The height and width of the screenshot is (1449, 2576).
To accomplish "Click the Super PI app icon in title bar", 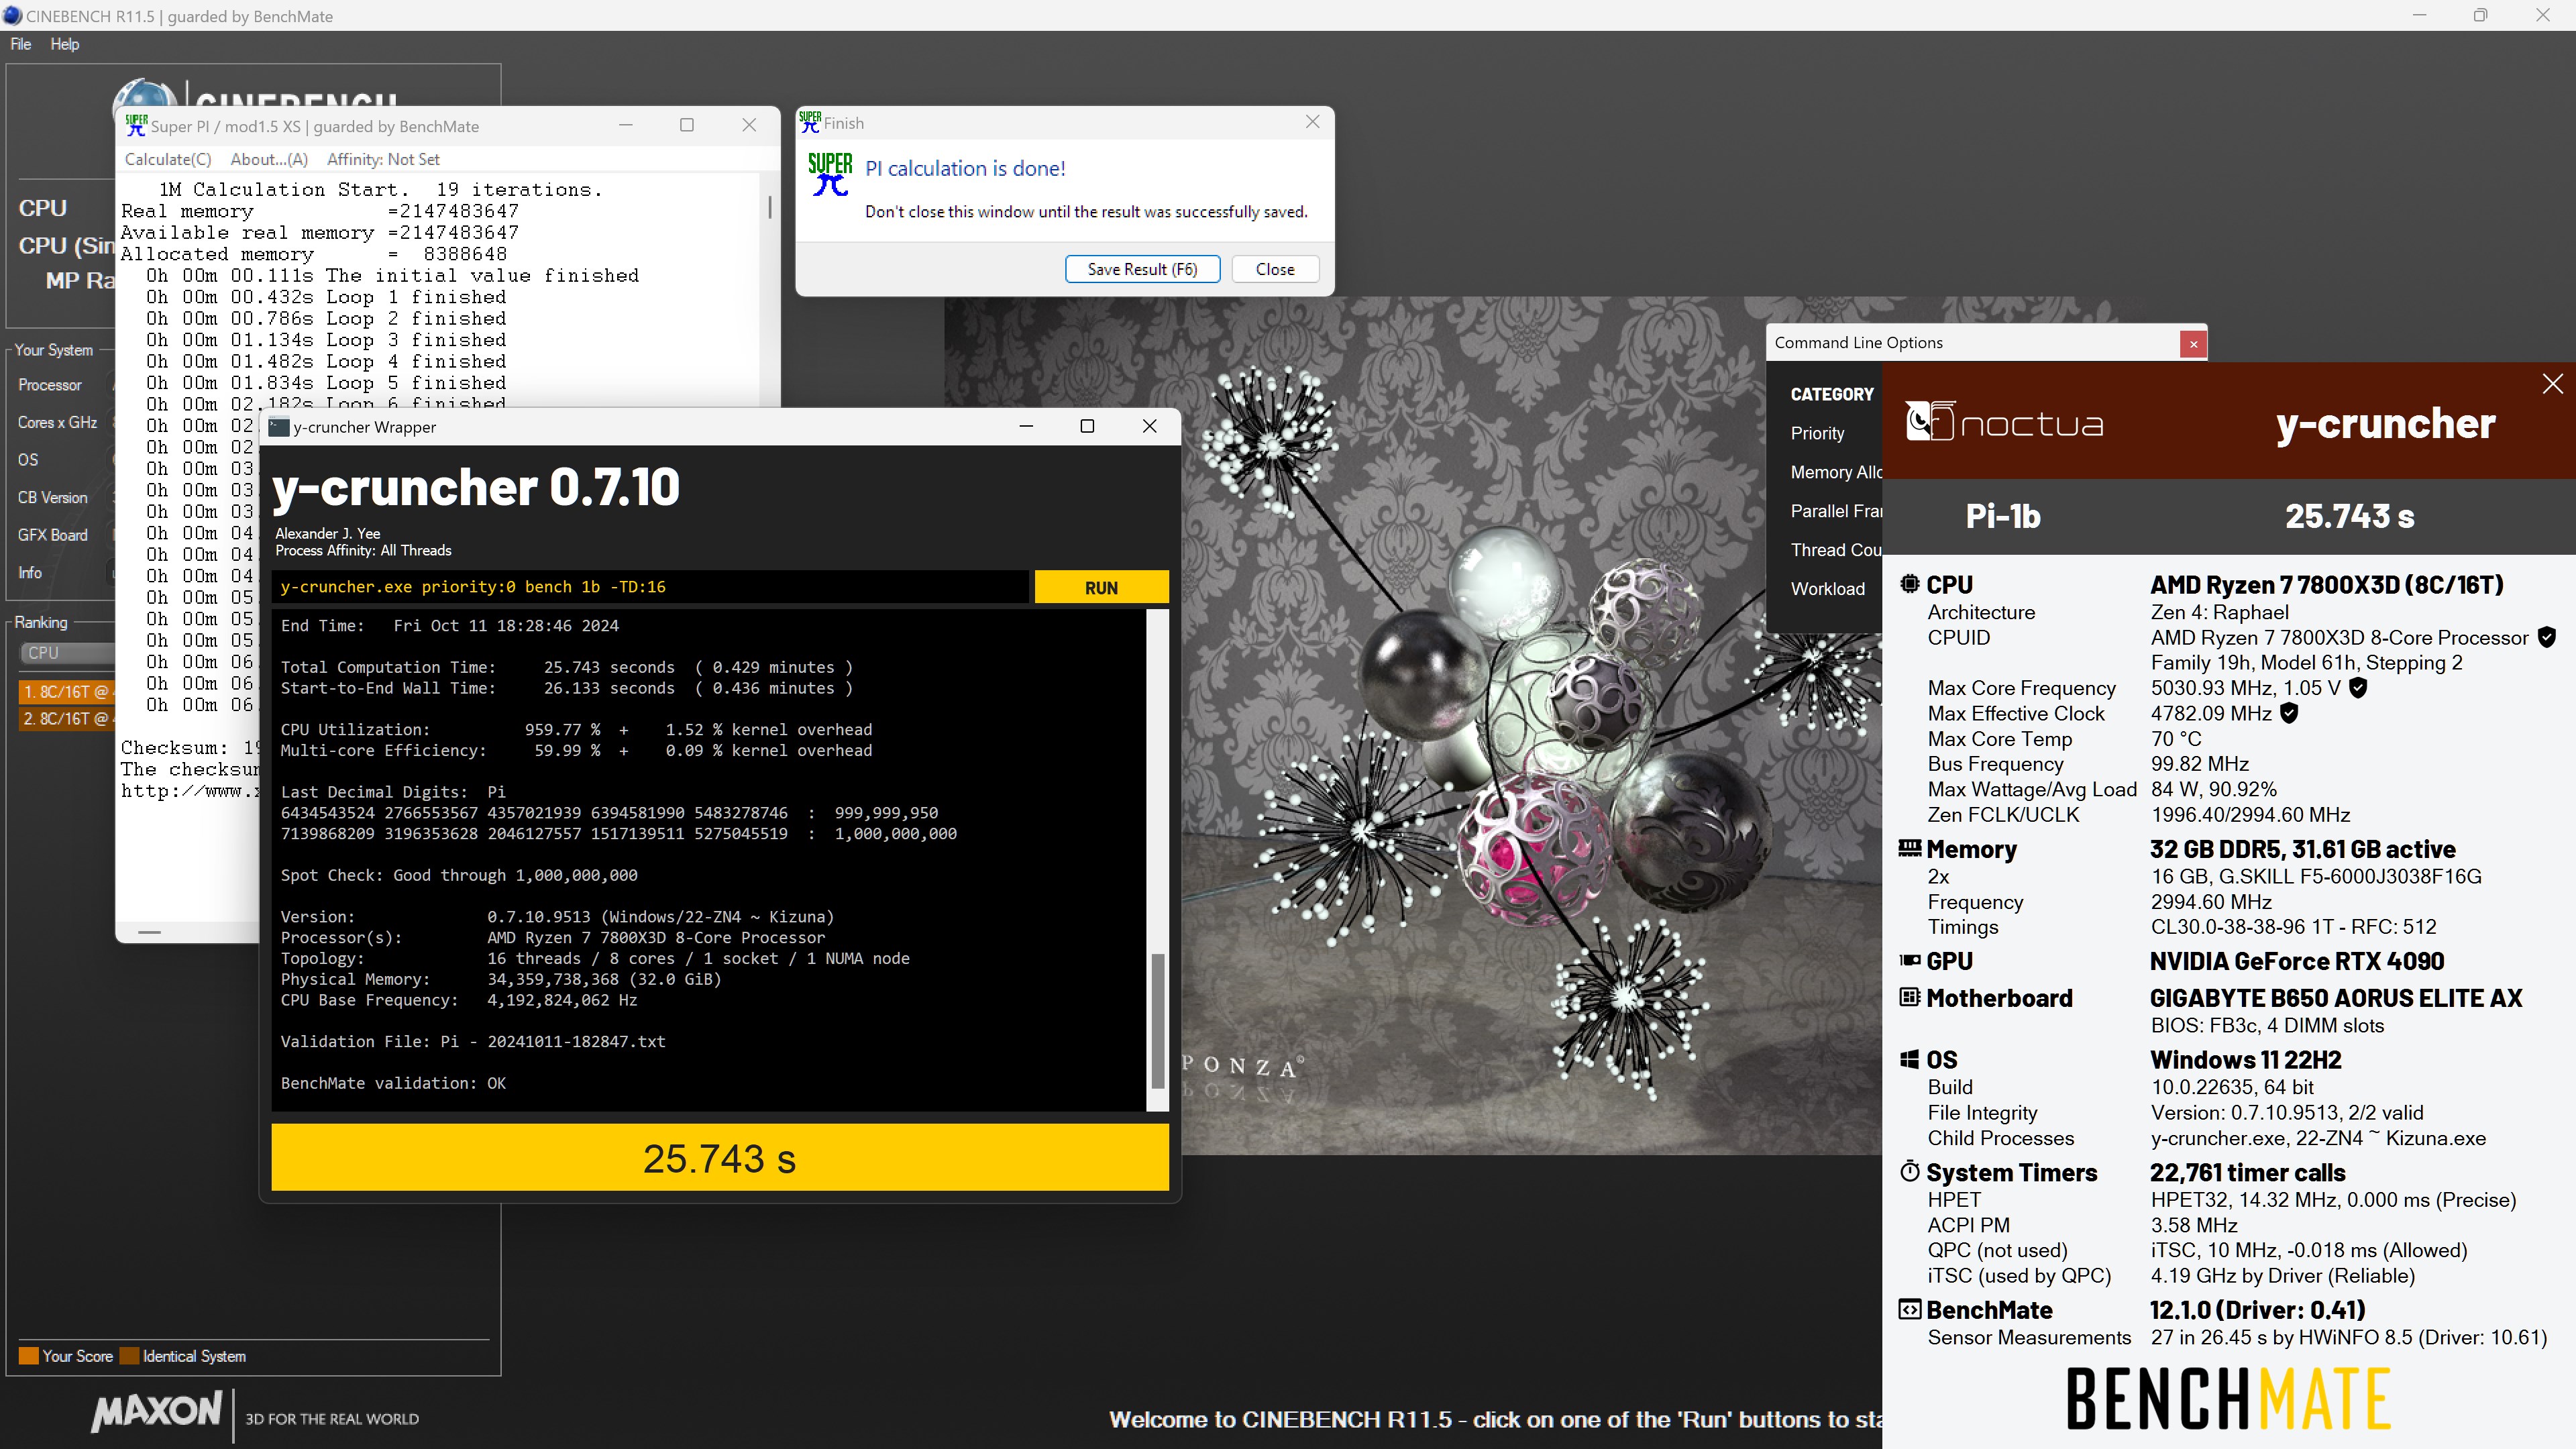I will click(136, 126).
